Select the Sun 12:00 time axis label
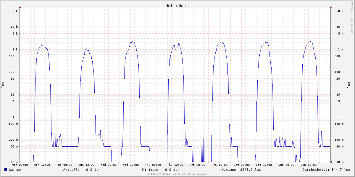The height and width of the screenshot is (177, 355). [308, 165]
